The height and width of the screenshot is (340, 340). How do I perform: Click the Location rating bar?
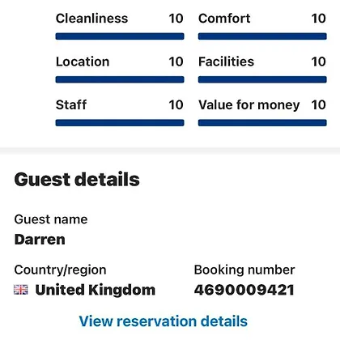pyautogui.click(x=120, y=79)
